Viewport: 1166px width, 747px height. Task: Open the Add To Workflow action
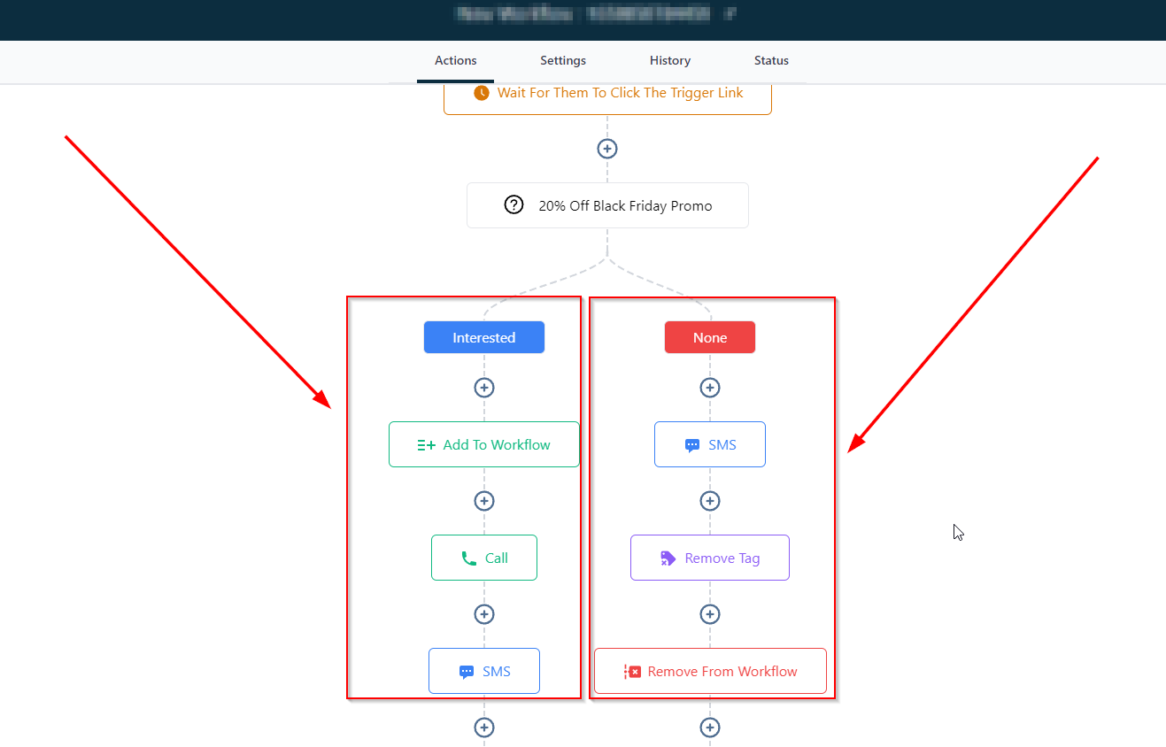point(483,444)
